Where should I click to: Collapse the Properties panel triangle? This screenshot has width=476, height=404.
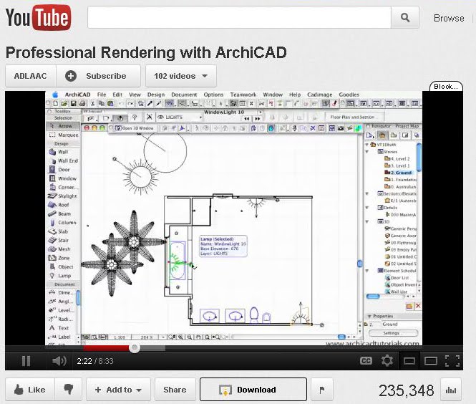[x=369, y=316]
